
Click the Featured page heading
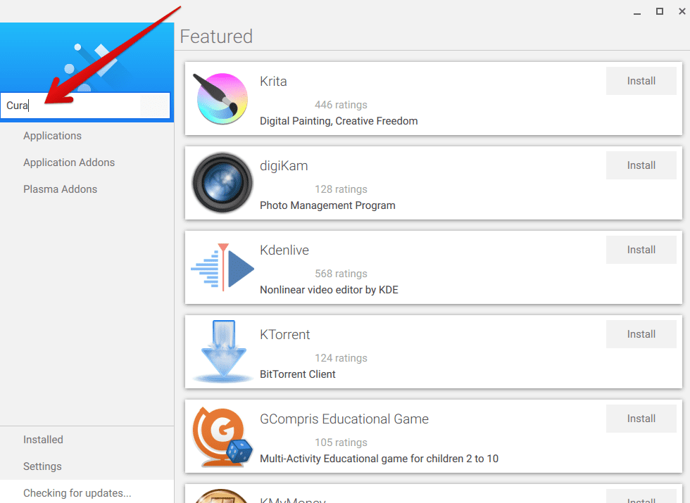click(x=216, y=37)
